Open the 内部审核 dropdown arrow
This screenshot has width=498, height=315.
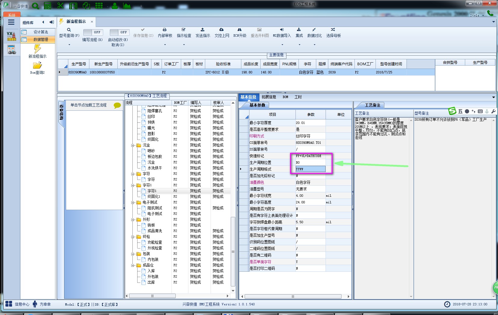(x=165, y=45)
